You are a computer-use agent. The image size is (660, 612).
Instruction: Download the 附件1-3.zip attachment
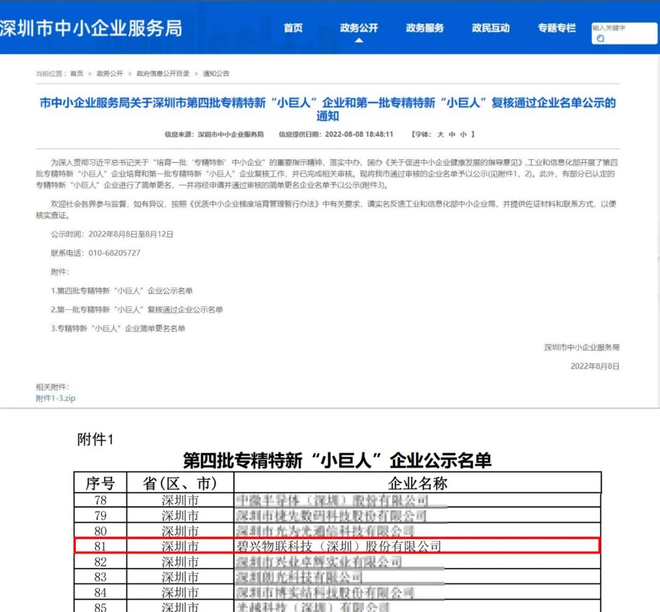click(56, 398)
